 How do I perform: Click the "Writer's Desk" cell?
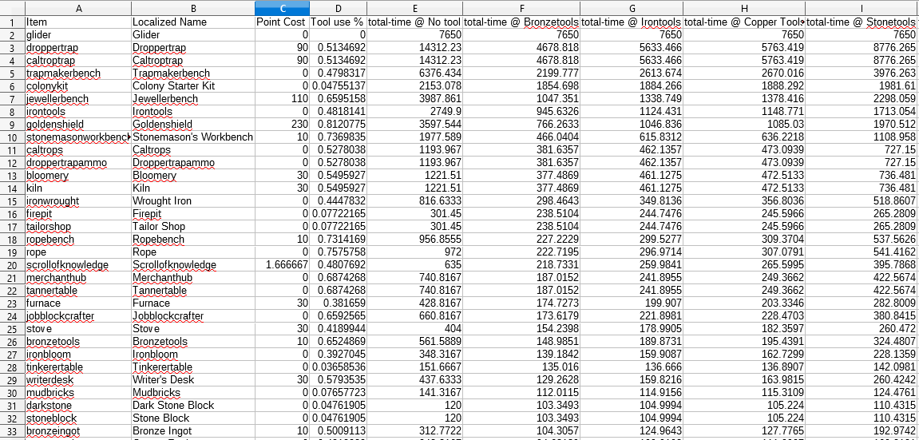point(193,379)
